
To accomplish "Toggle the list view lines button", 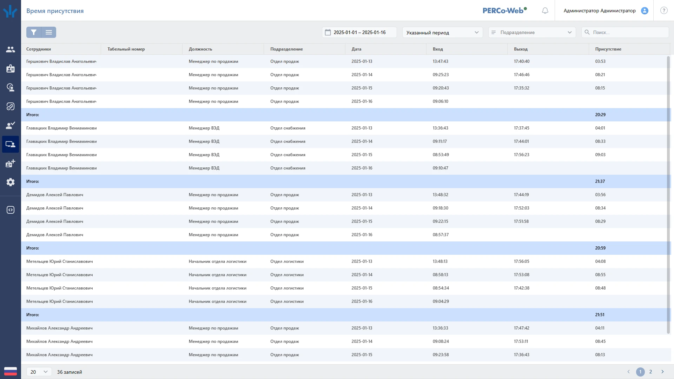I will [49, 32].
